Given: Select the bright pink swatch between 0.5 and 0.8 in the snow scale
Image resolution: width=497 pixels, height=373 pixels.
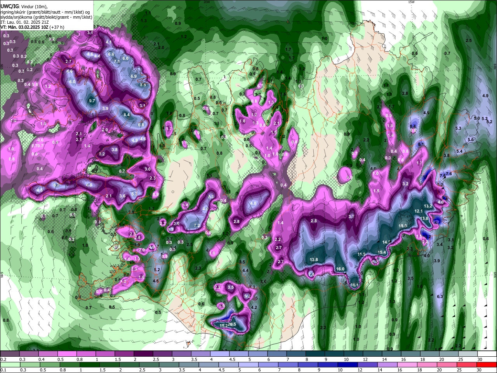Looking at the screenshot, I should click(x=67, y=354).
